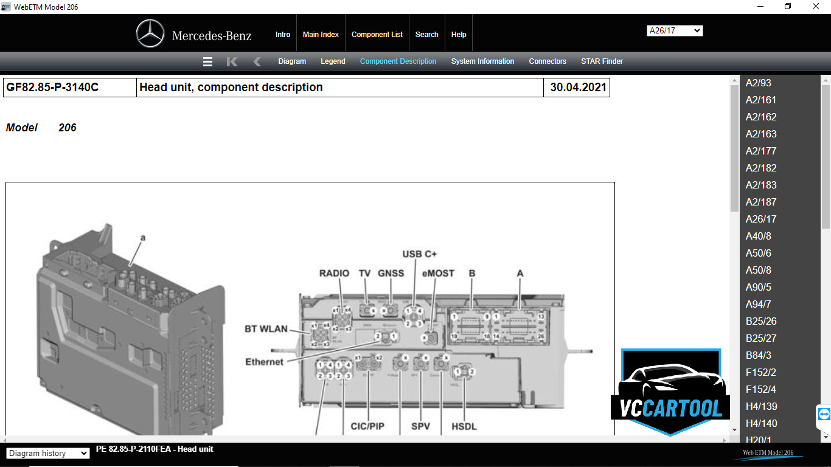The height and width of the screenshot is (467, 831).
Task: Select the STAR Finder option
Action: [602, 61]
